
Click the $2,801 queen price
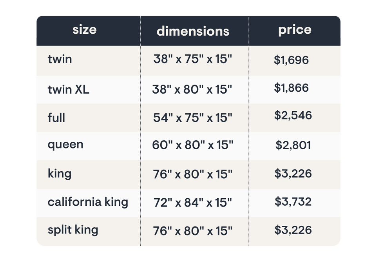[293, 145]
